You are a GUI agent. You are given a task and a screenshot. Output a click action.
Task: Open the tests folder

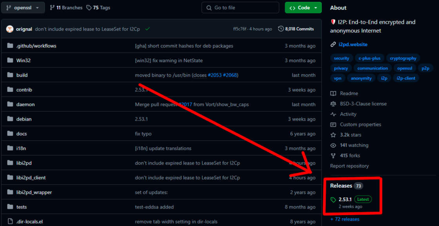click(x=22, y=207)
